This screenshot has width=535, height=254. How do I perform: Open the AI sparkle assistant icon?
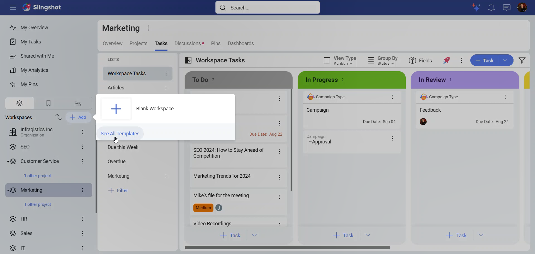pos(476,8)
